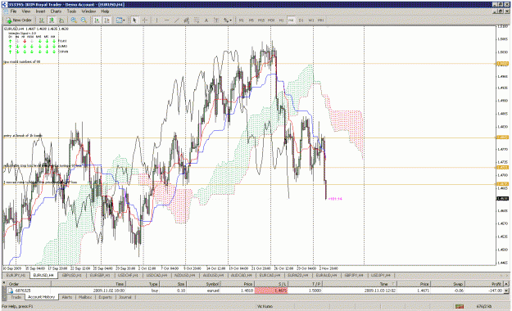Viewport: 512px width, 311px height.
Task: Switch to EURGBP,H1 chart tab
Action: coord(101,276)
